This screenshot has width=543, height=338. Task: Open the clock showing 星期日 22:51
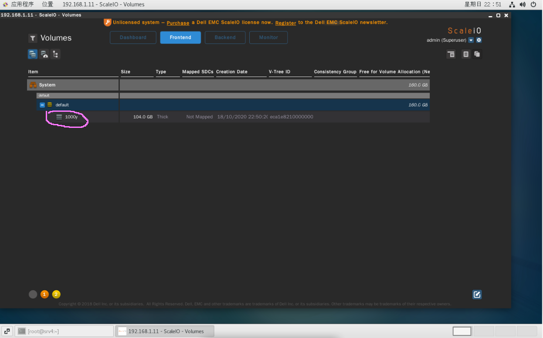[483, 4]
